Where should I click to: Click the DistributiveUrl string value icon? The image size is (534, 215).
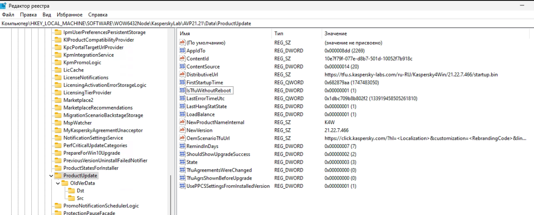pyautogui.click(x=182, y=75)
